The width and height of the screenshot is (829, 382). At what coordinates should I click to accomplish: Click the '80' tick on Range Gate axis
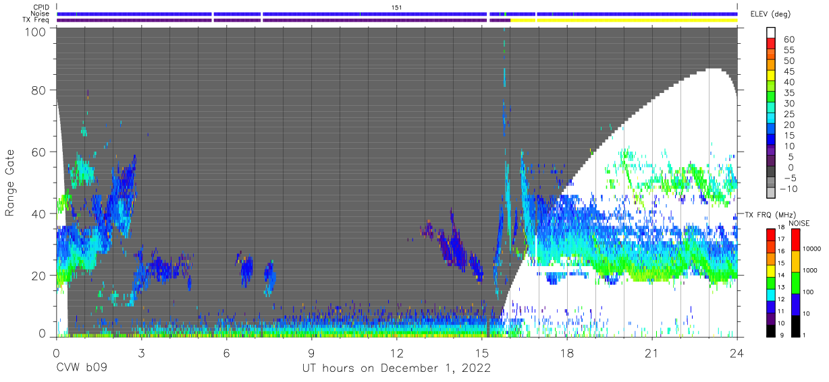pyautogui.click(x=40, y=90)
